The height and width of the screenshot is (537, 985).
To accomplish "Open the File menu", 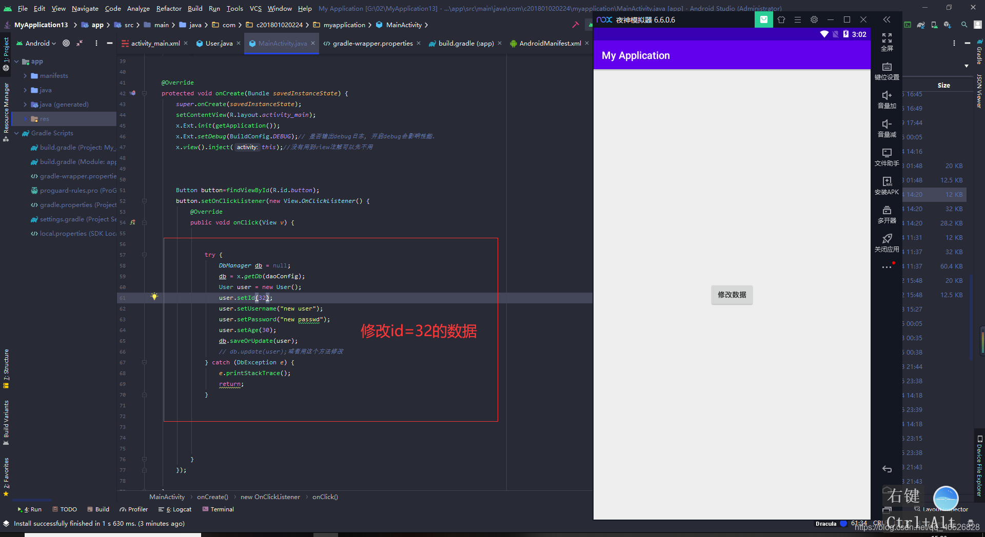I will pos(23,8).
